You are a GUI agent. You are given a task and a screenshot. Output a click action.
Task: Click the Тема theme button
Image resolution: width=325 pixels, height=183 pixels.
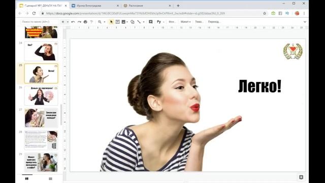[x=199, y=22]
